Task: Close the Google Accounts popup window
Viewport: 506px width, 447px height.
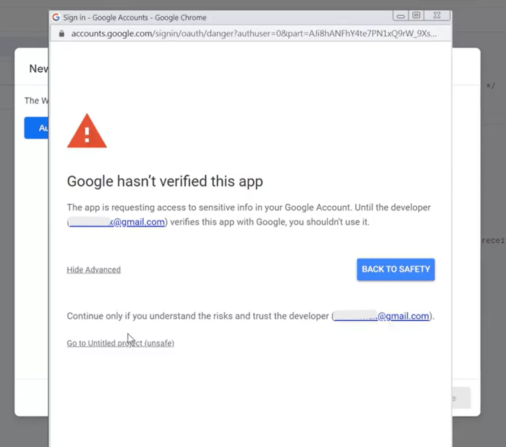Action: [x=437, y=15]
